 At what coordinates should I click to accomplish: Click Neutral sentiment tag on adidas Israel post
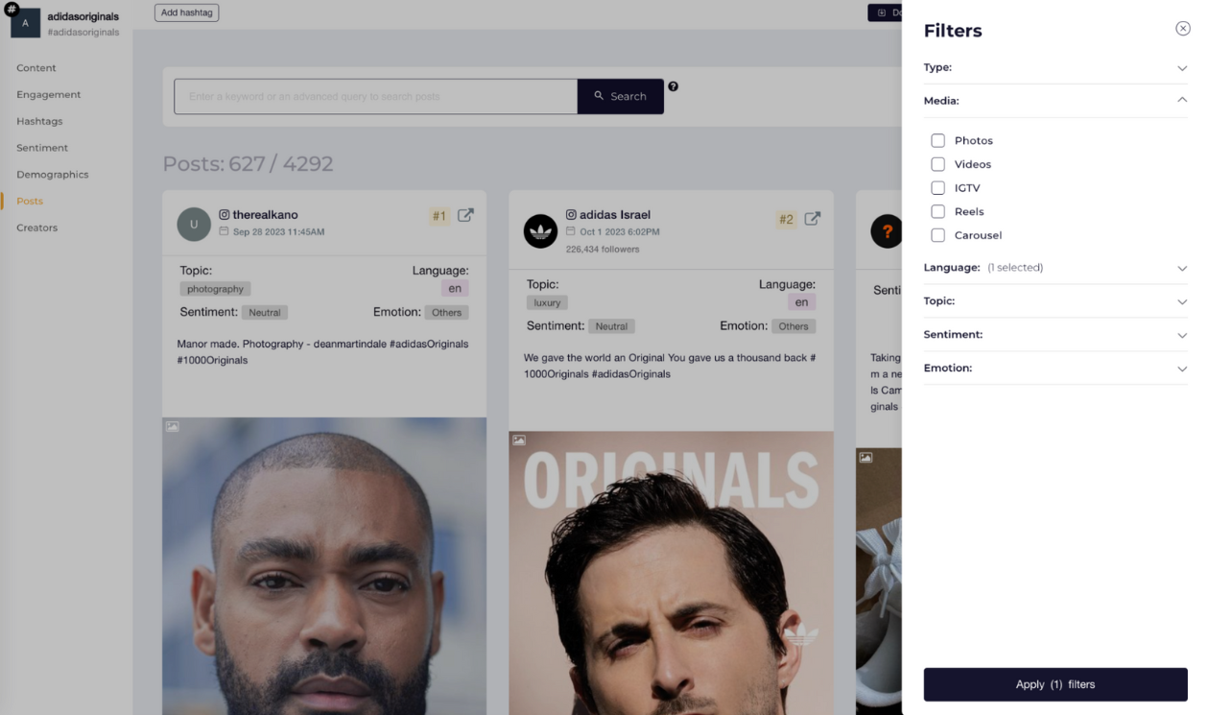pyautogui.click(x=611, y=326)
